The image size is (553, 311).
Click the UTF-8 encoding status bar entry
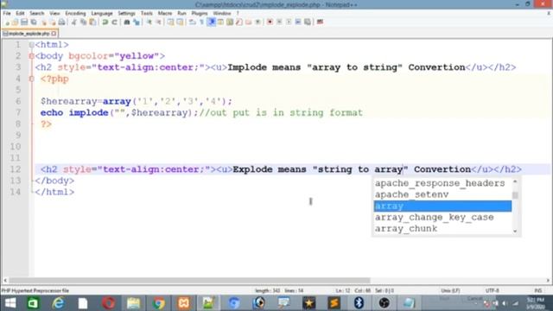pos(493,290)
